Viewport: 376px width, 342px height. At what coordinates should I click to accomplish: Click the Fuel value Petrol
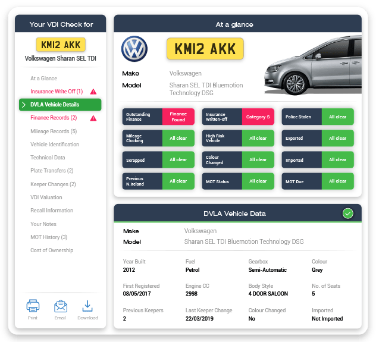193,270
